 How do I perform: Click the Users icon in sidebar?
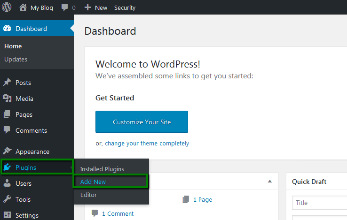pos(7,183)
